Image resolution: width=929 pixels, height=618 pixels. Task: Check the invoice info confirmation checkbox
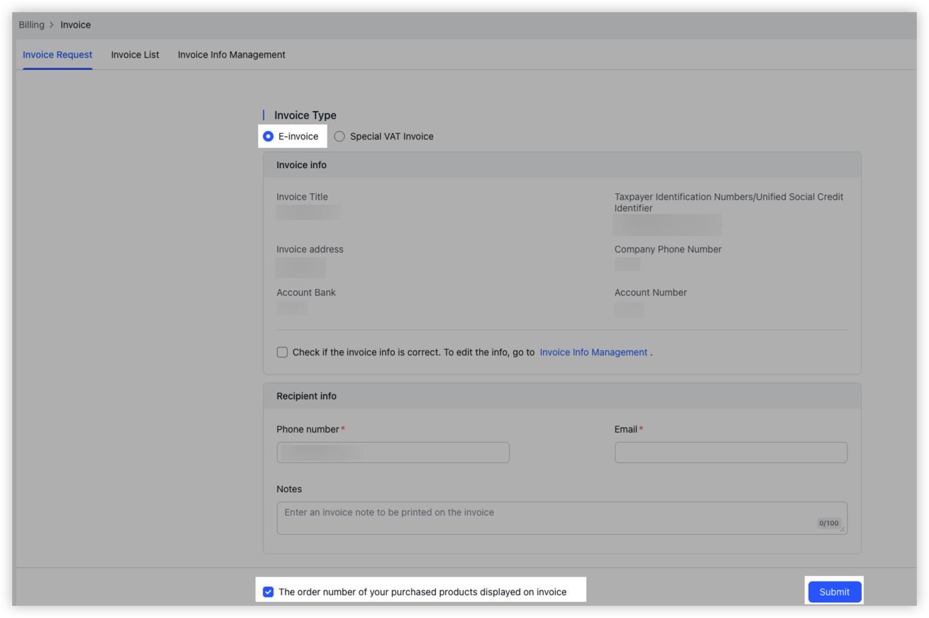point(282,352)
